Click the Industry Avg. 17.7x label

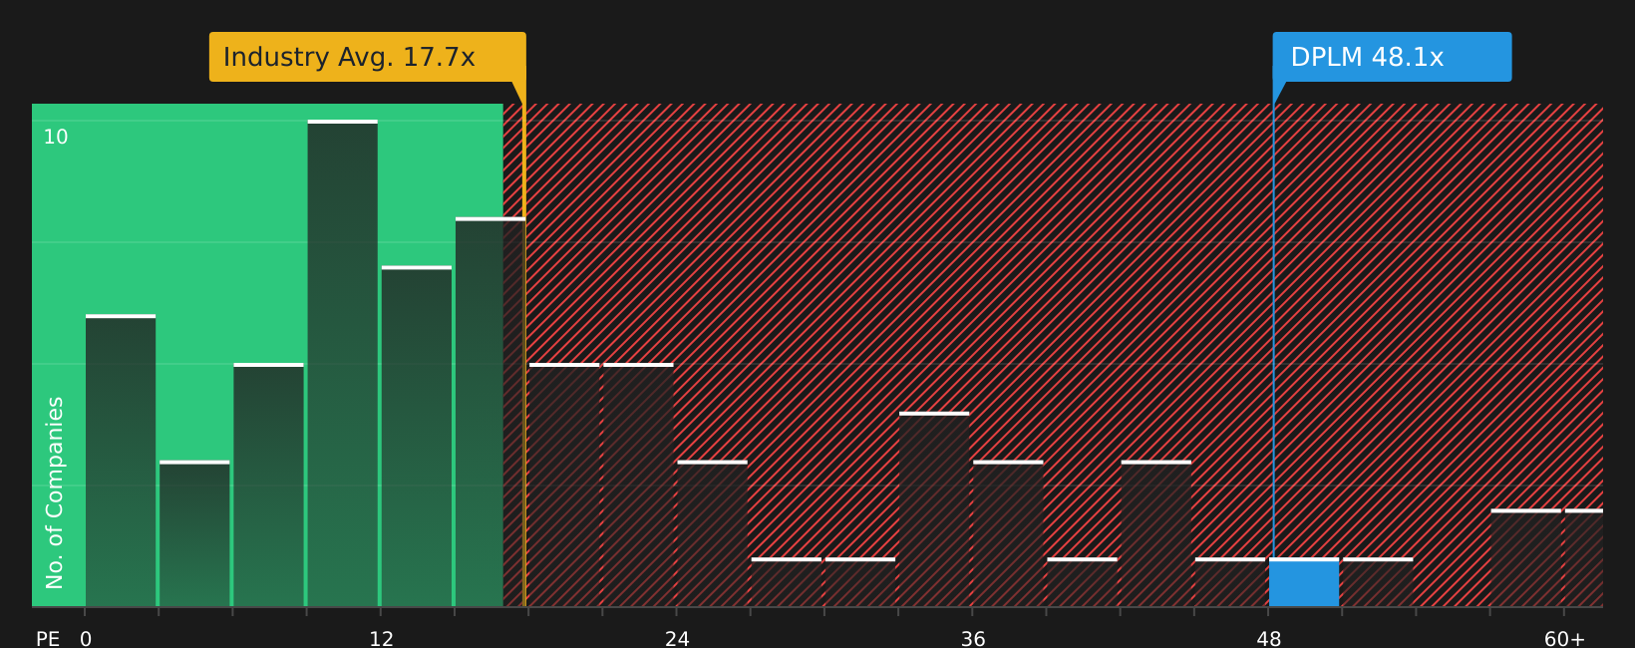[x=367, y=57]
